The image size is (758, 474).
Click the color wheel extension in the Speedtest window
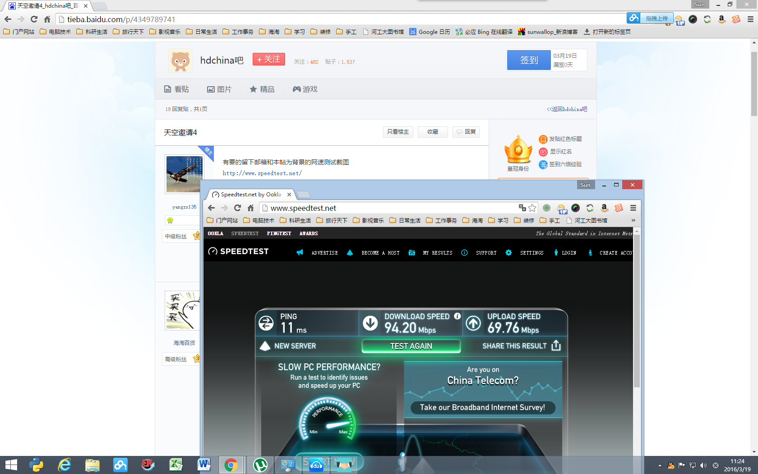[x=575, y=208]
